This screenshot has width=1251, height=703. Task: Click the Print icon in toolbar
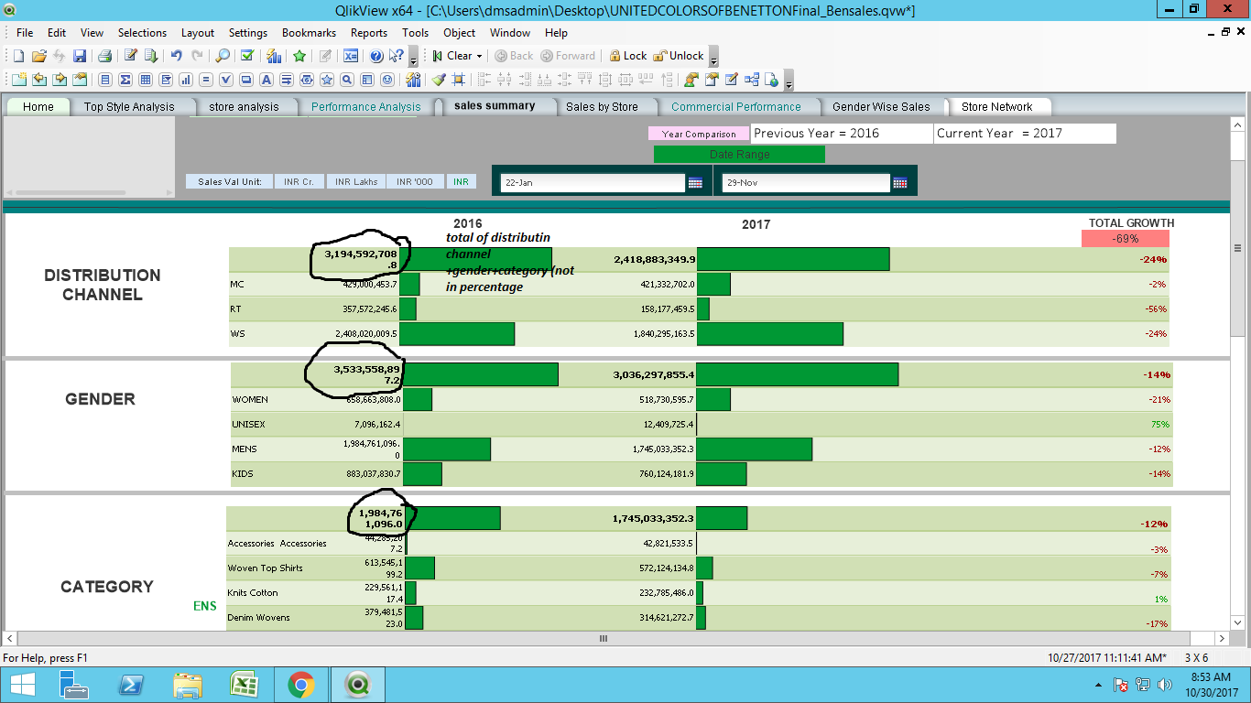tap(104, 56)
